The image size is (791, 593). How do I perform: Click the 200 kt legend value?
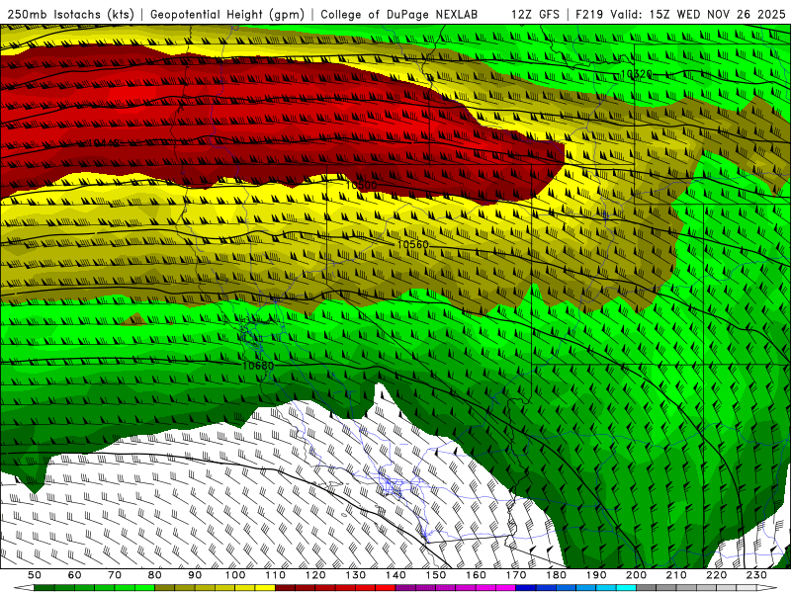coord(636,575)
